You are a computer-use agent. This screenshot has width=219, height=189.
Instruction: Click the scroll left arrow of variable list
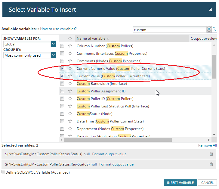pos(61,140)
